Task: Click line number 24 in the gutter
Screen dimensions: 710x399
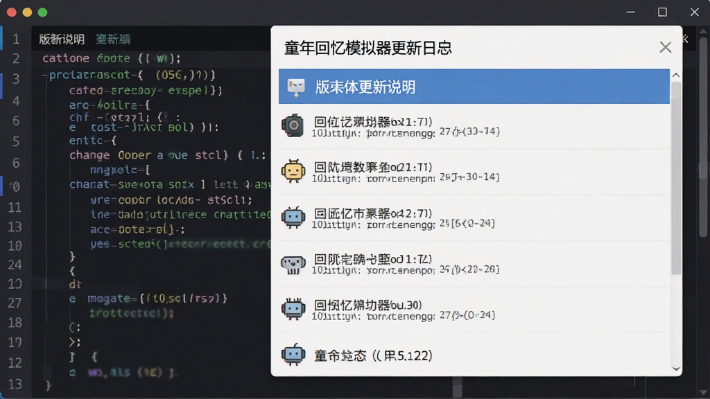Action: tap(15, 265)
